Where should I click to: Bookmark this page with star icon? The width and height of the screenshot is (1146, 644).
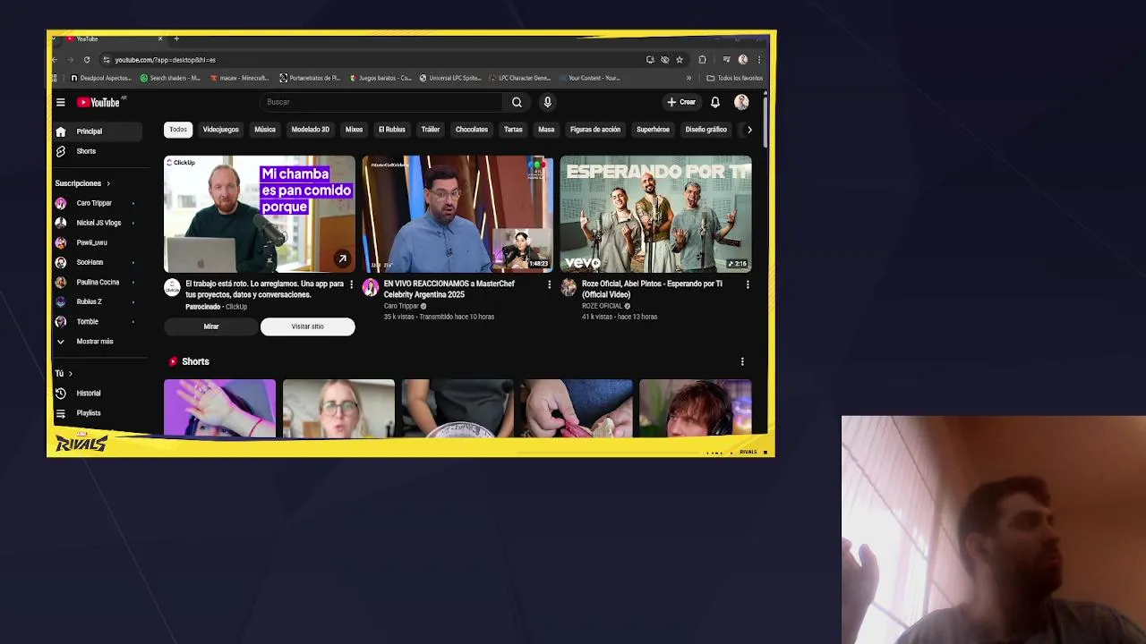pos(680,60)
